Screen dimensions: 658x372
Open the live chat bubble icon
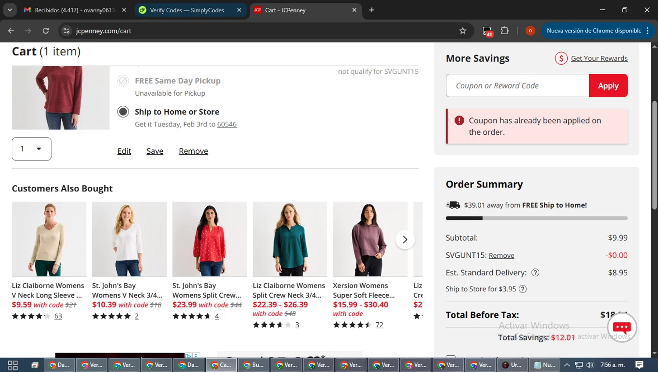pos(622,328)
